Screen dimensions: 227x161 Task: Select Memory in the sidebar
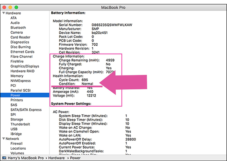click(17, 76)
